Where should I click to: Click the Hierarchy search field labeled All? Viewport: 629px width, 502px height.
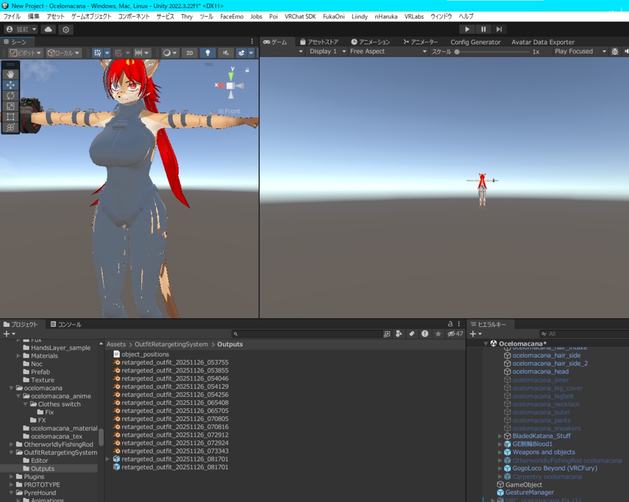(x=584, y=334)
